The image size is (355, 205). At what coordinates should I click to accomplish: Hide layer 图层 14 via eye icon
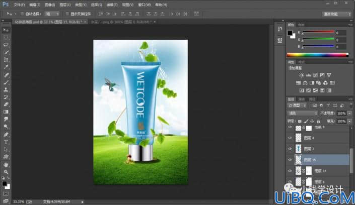[290, 171]
